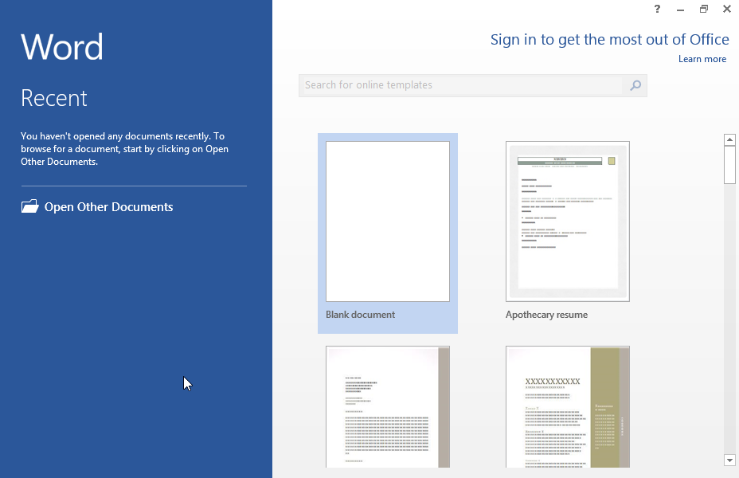The image size is (739, 478).
Task: Click the Help question mark icon
Action: tap(657, 9)
